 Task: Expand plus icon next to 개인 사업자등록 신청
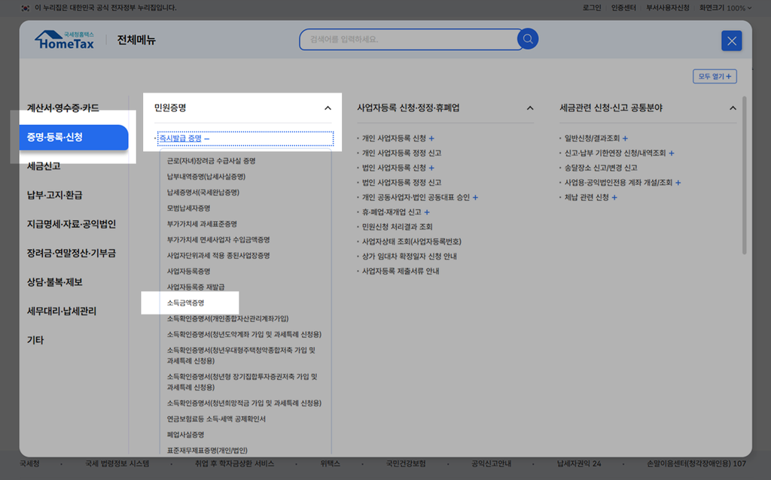click(x=431, y=138)
